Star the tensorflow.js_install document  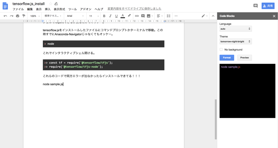tap(50, 4)
